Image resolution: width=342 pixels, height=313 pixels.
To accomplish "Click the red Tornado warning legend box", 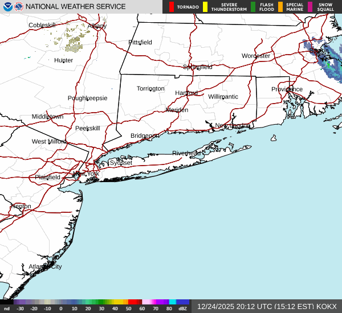I will tap(172, 7).
